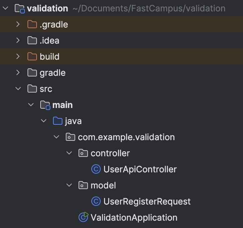Click the orange build folder icon
Viewport: 243px width, 228px height.
click(x=32, y=57)
